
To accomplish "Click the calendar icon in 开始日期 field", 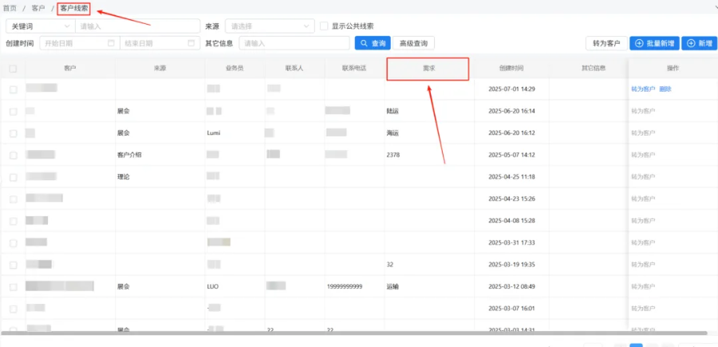I will [x=110, y=43].
